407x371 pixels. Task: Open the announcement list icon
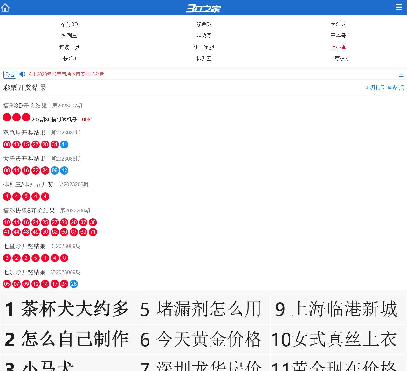coord(401,75)
